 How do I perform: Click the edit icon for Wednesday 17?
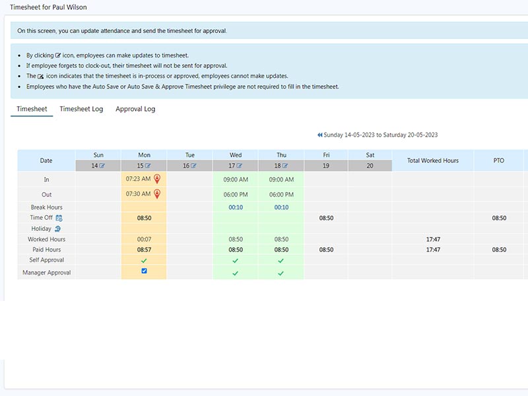click(240, 166)
